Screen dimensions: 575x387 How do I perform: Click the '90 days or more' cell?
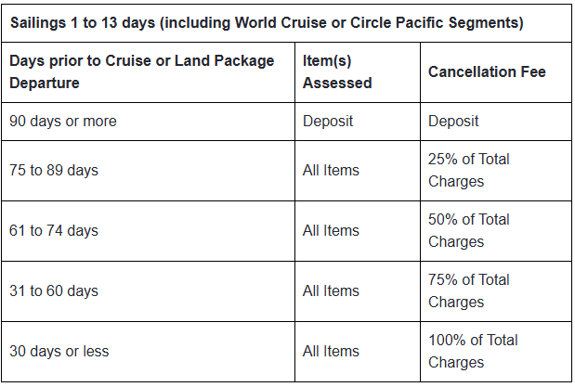[x=63, y=121]
